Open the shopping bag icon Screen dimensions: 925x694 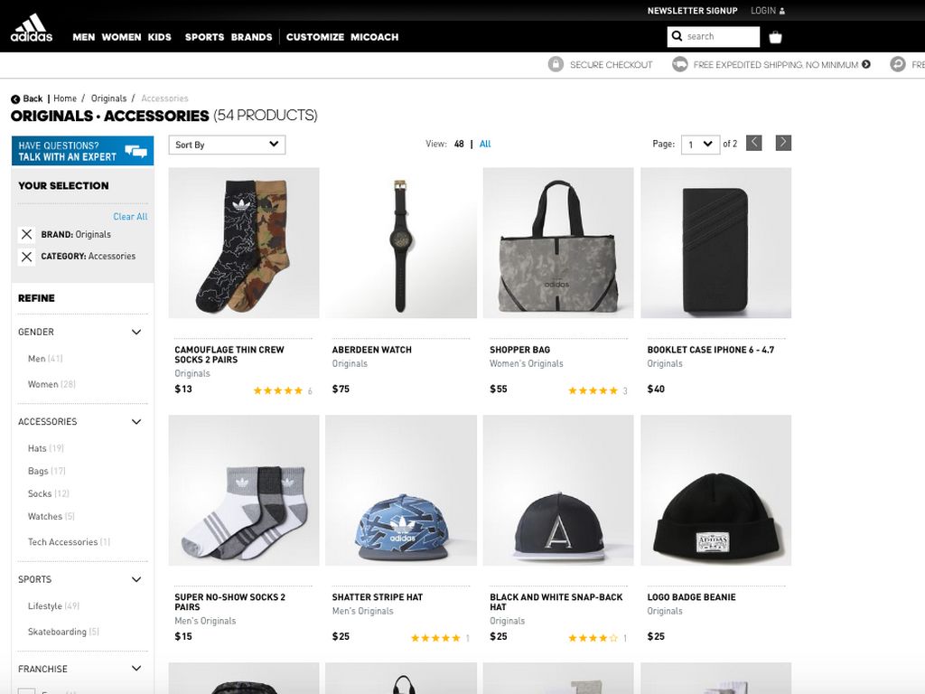pyautogui.click(x=775, y=37)
